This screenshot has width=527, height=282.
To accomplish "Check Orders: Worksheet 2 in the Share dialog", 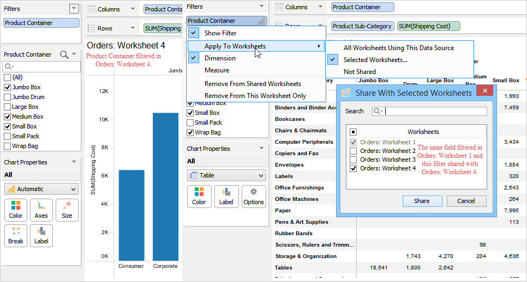I will tap(353, 151).
